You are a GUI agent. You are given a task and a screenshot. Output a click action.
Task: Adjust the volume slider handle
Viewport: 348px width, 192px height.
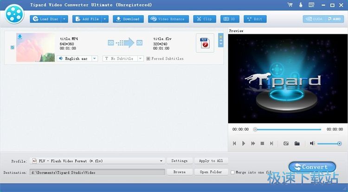[339, 144]
